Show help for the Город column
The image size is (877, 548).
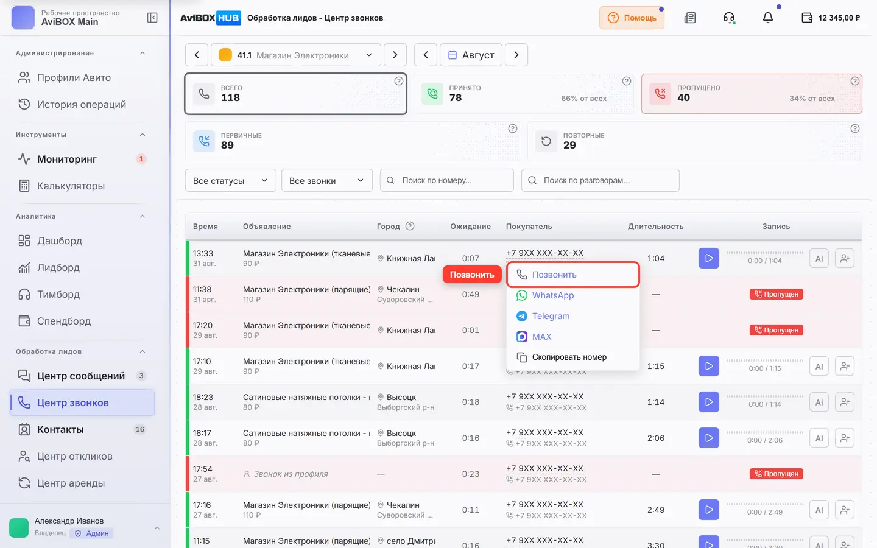(x=410, y=226)
